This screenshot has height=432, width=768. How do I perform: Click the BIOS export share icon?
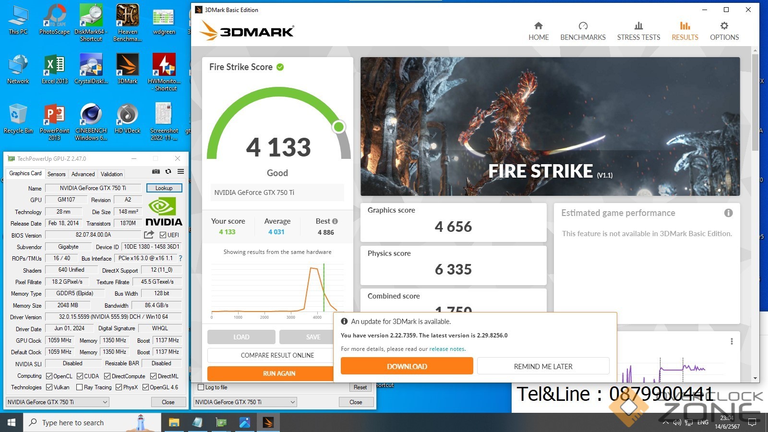click(149, 235)
